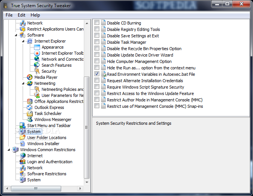This screenshot has width=253, height=196.
Task: Select the Network item under Windows Common Restrictions
Action: 35,168
